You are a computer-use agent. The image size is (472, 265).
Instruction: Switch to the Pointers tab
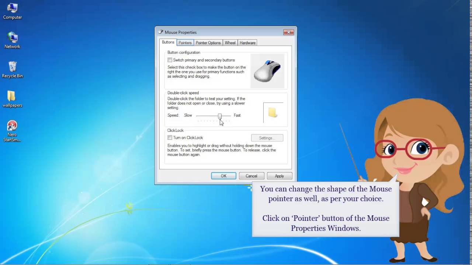pyautogui.click(x=185, y=43)
